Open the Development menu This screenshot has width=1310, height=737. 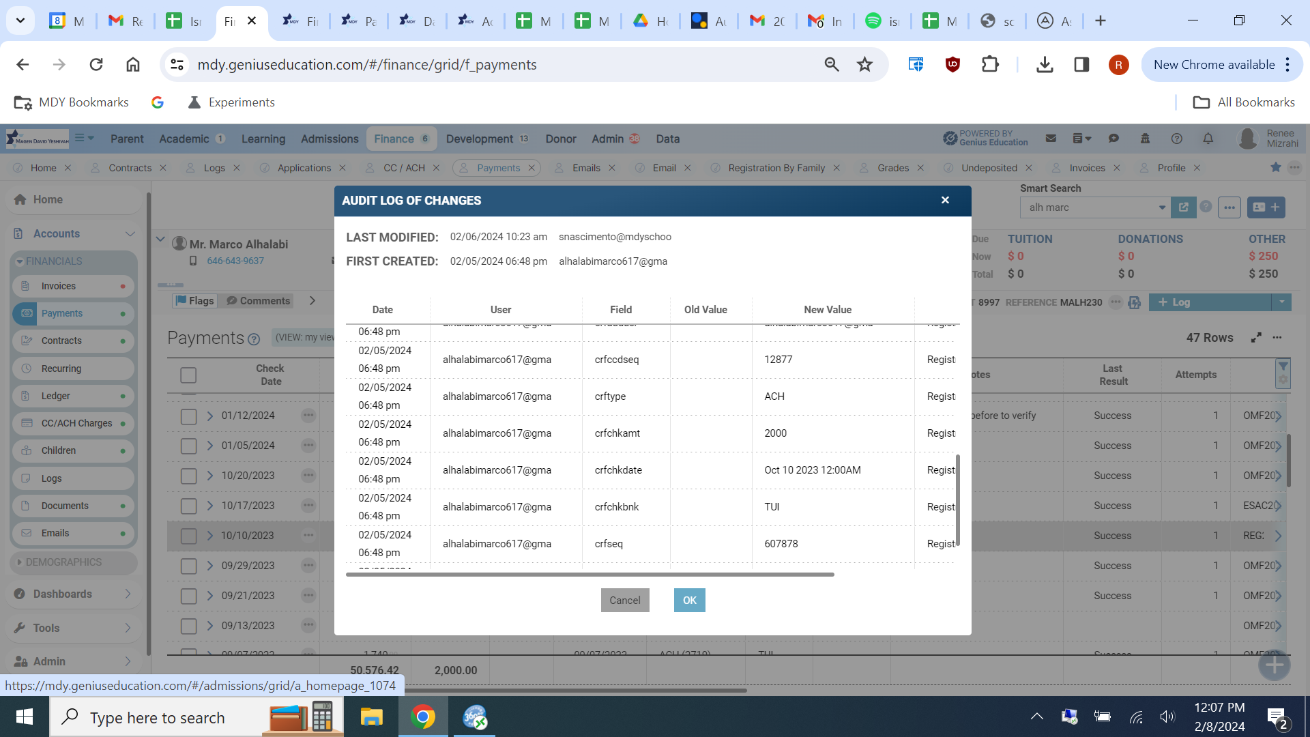point(479,139)
